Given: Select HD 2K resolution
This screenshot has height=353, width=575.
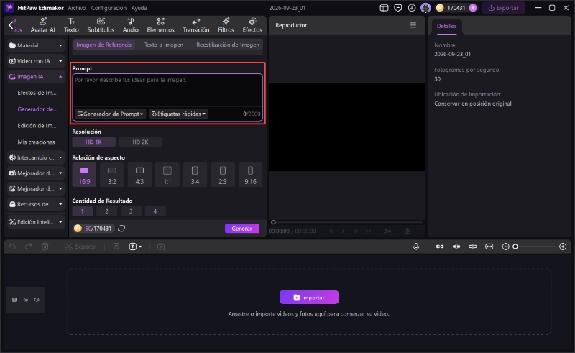Looking at the screenshot, I should (x=140, y=142).
